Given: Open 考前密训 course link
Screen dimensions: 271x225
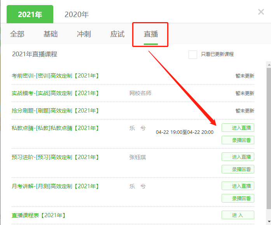Looking at the screenshot, I should (55, 76).
